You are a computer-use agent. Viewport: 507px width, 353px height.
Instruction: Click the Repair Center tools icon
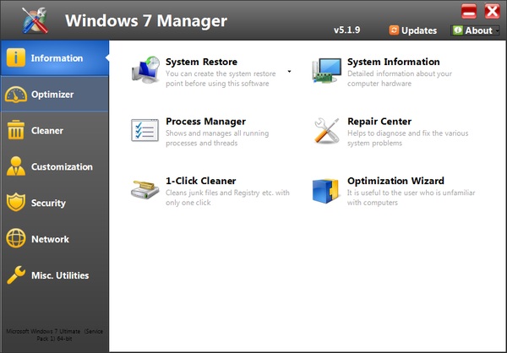[326, 131]
